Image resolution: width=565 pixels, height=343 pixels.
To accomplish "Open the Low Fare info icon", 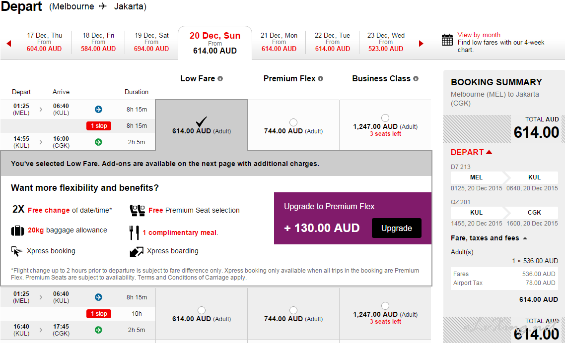I will (x=220, y=79).
